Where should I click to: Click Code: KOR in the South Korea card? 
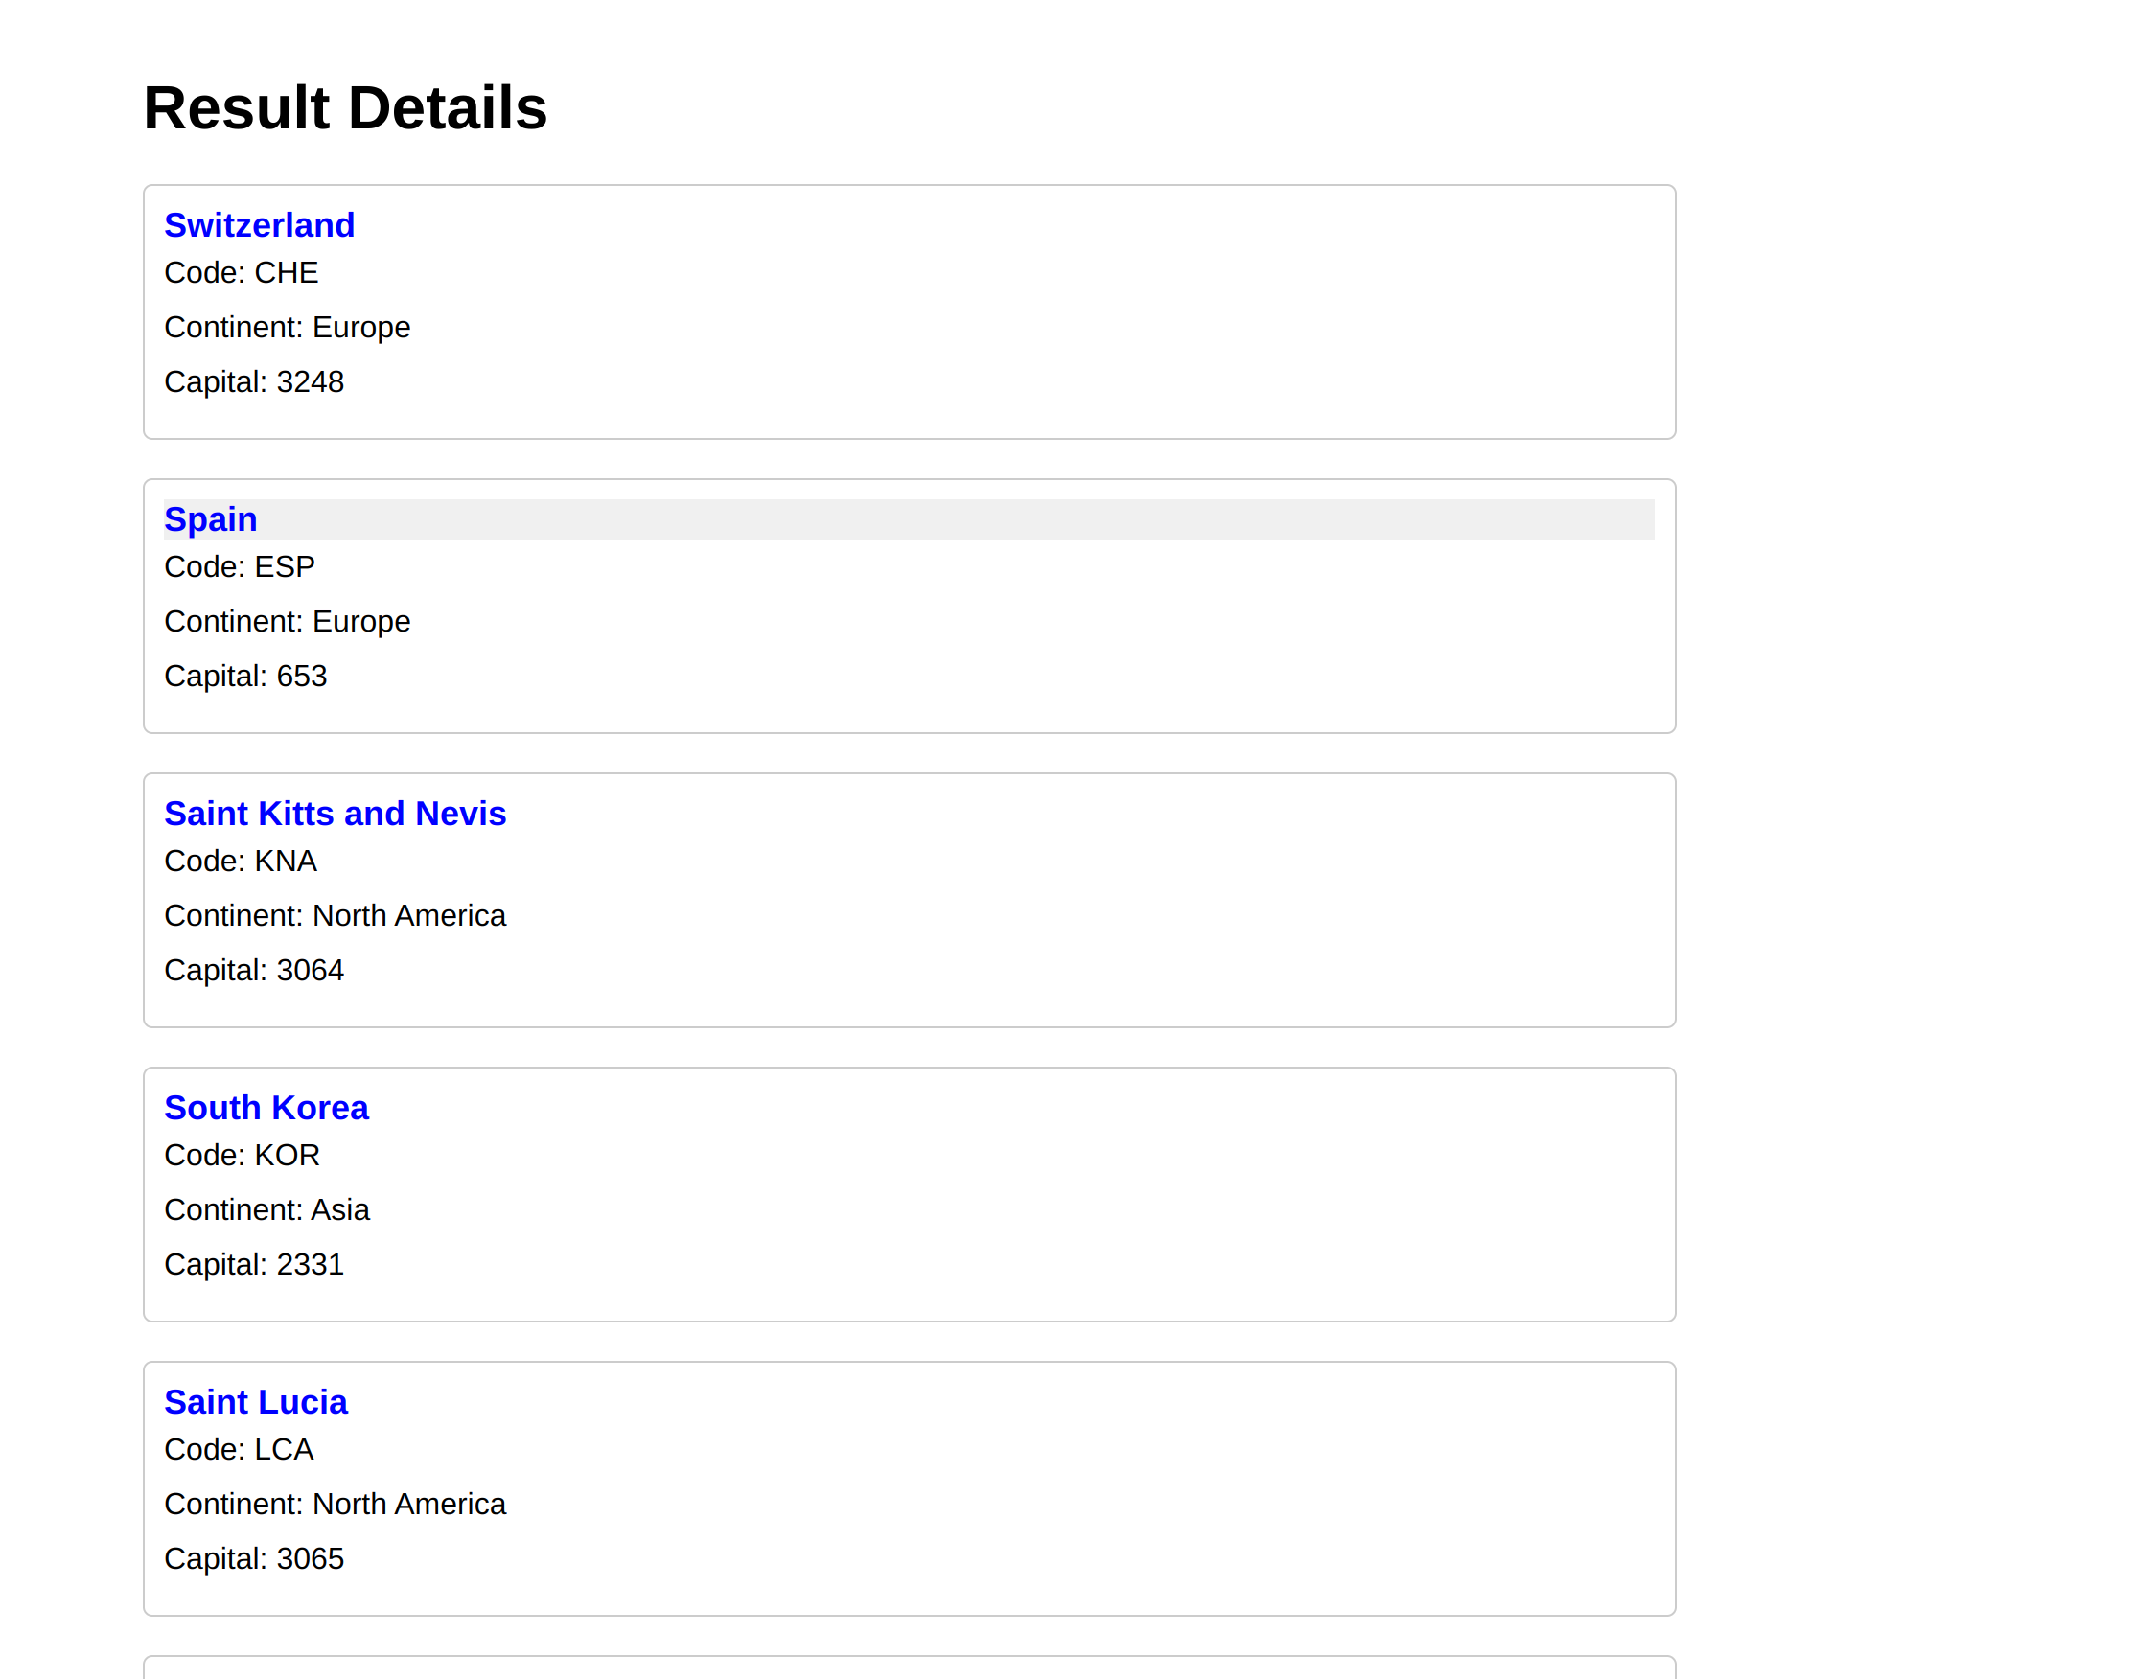click(242, 1155)
